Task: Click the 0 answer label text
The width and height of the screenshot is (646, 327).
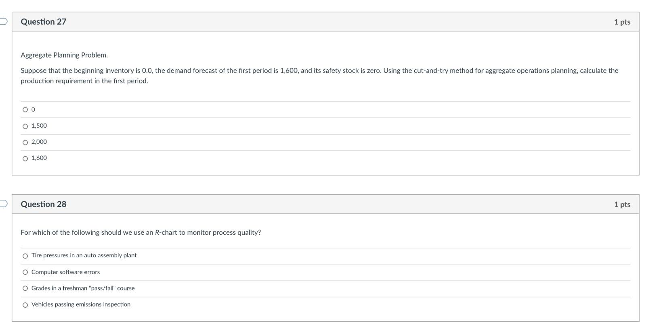Action: click(x=33, y=109)
